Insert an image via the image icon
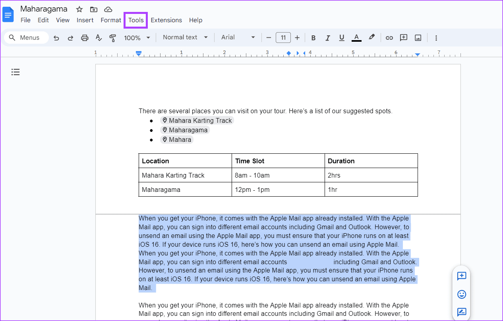This screenshot has height=321, width=503. (x=418, y=37)
